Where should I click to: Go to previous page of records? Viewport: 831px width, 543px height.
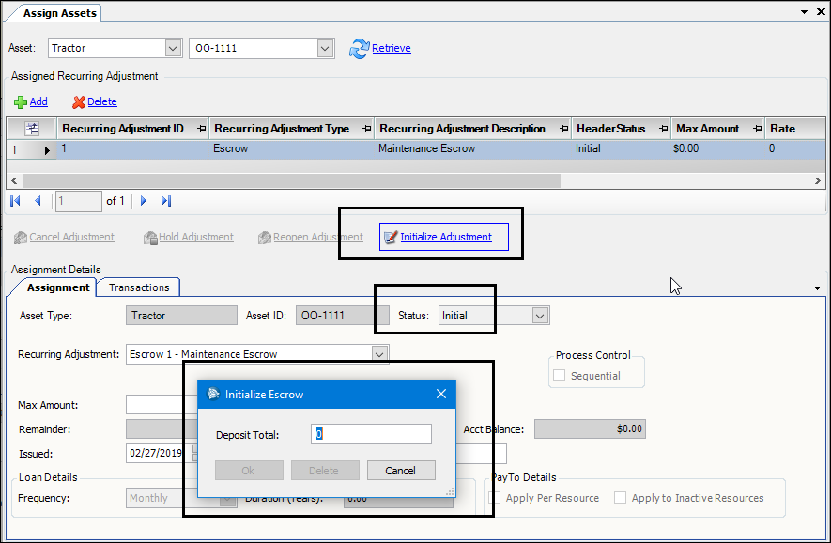[x=38, y=201]
